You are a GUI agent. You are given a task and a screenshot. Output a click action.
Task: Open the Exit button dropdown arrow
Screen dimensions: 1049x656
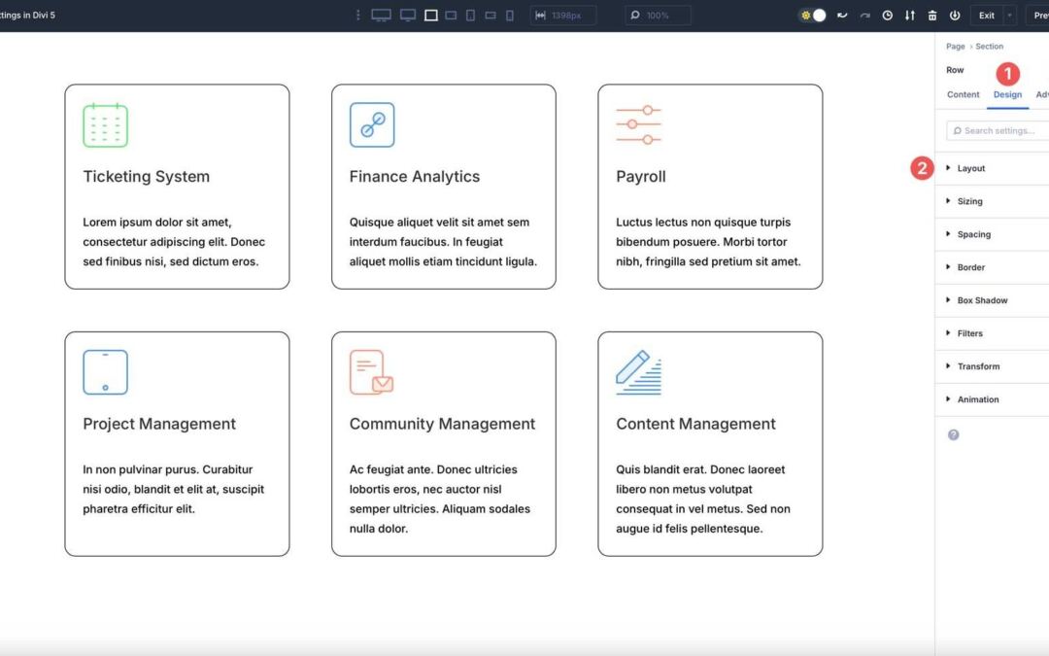1009,16
